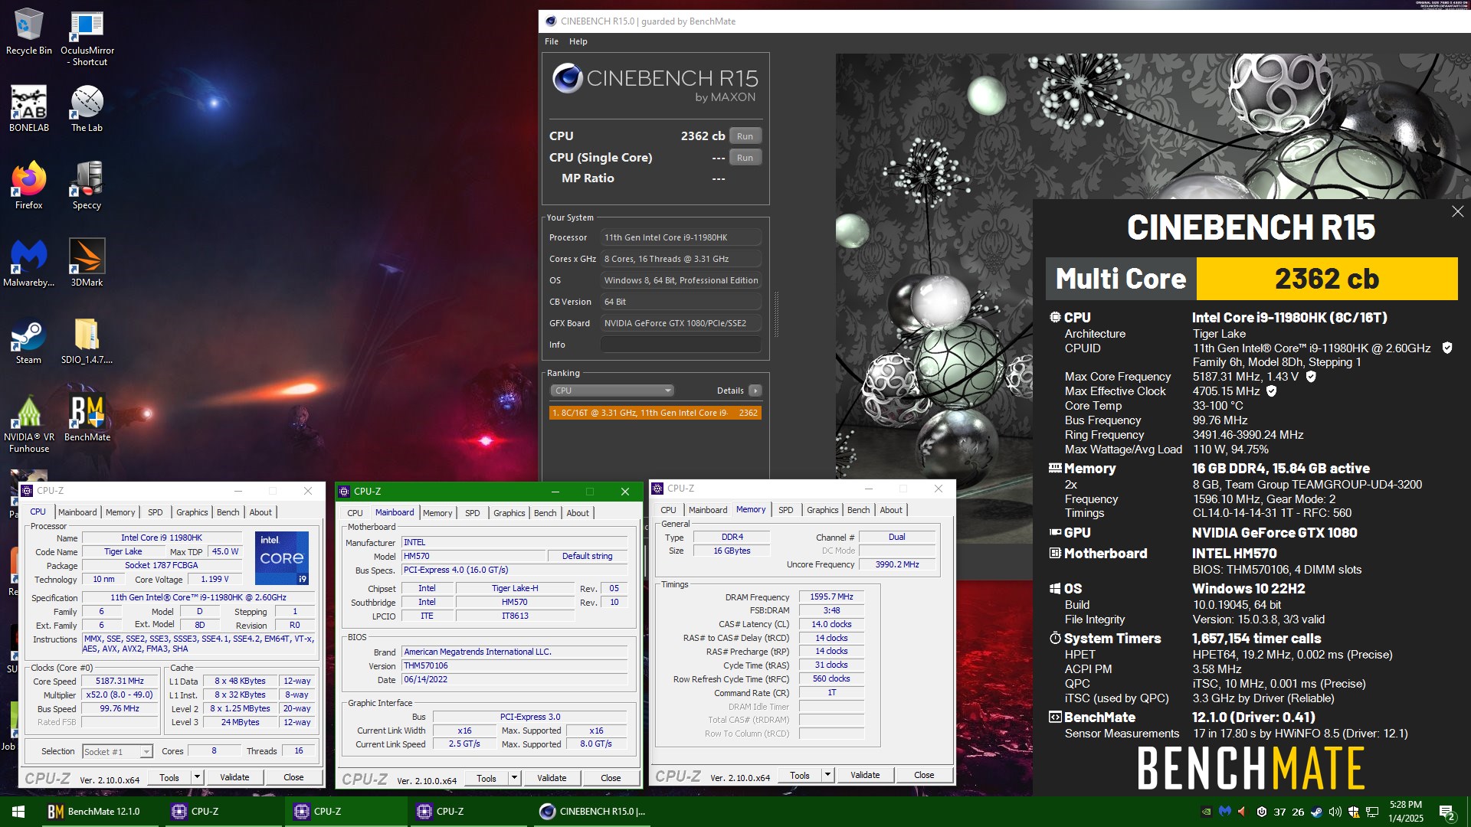Click Close in the right CPU-Z Memory window
Image resolution: width=1471 pixels, height=827 pixels.
(x=924, y=775)
